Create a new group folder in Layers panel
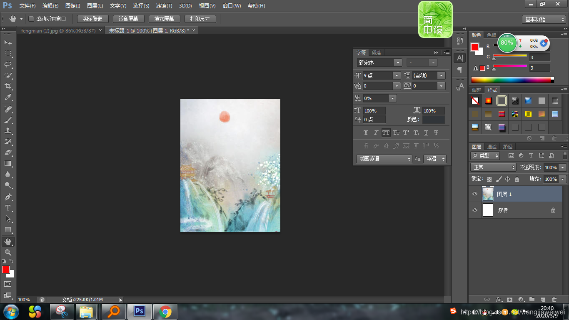The height and width of the screenshot is (320, 569). coord(532,299)
